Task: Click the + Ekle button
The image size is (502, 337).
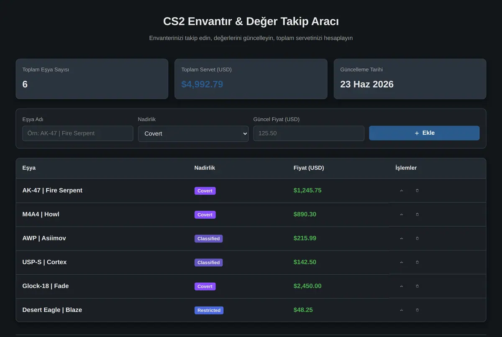Action: pyautogui.click(x=424, y=133)
